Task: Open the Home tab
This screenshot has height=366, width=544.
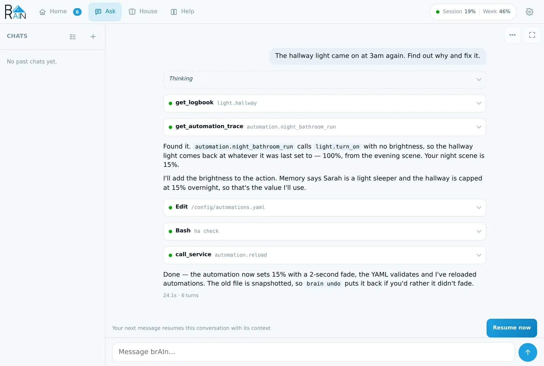Action: [x=53, y=12]
